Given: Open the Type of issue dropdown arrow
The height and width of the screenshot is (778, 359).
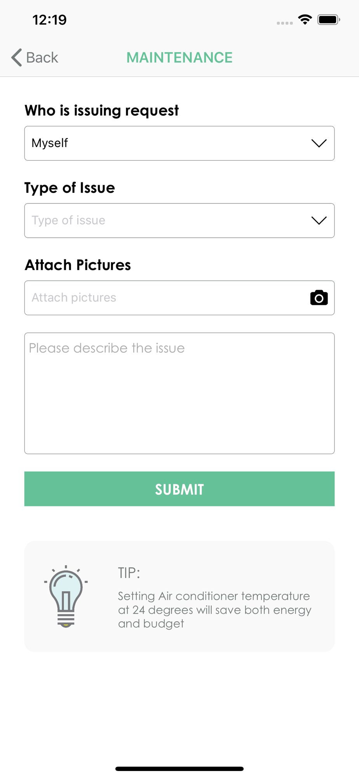Looking at the screenshot, I should tap(319, 221).
